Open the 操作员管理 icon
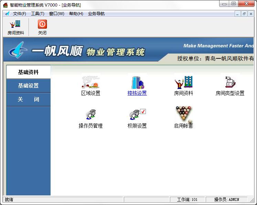This screenshot has height=205, width=257. [90, 114]
